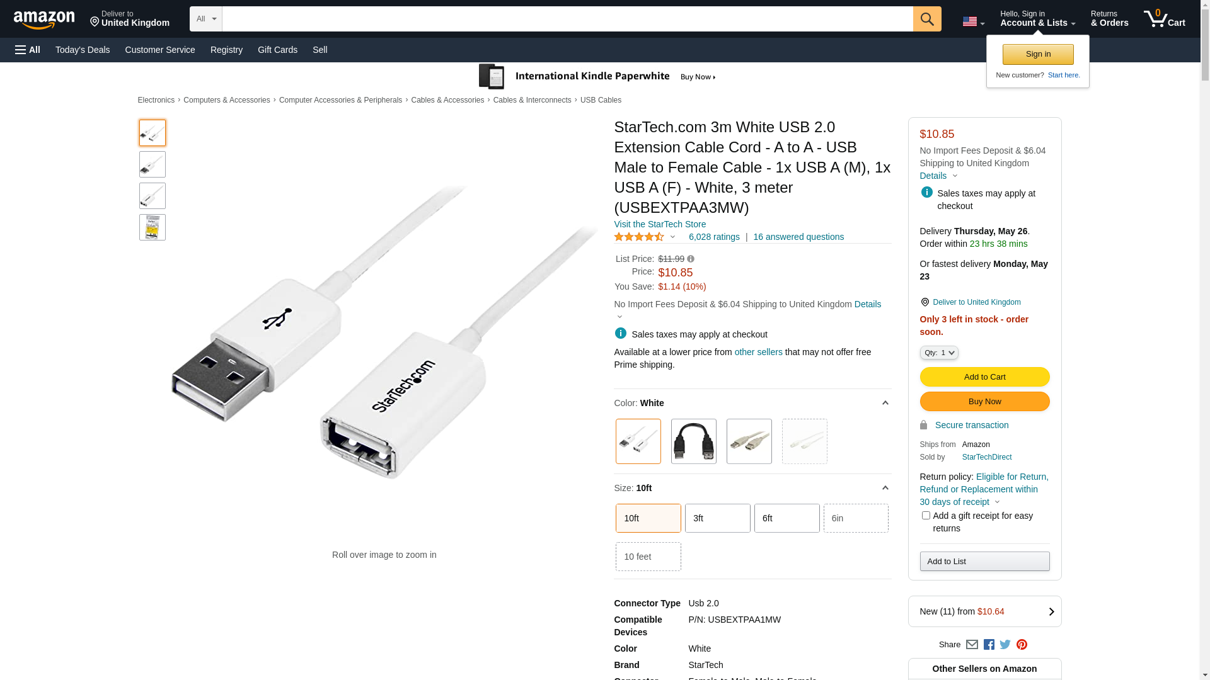Viewport: 1210px width, 680px height.
Task: Click the magnifying glass search button
Action: 926,19
